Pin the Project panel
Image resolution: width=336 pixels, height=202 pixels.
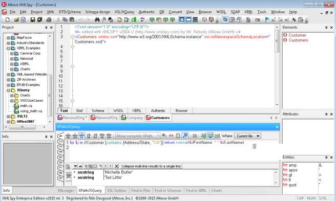coord(46,28)
